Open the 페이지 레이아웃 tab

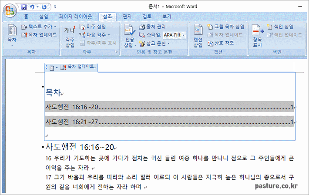coord(75,17)
